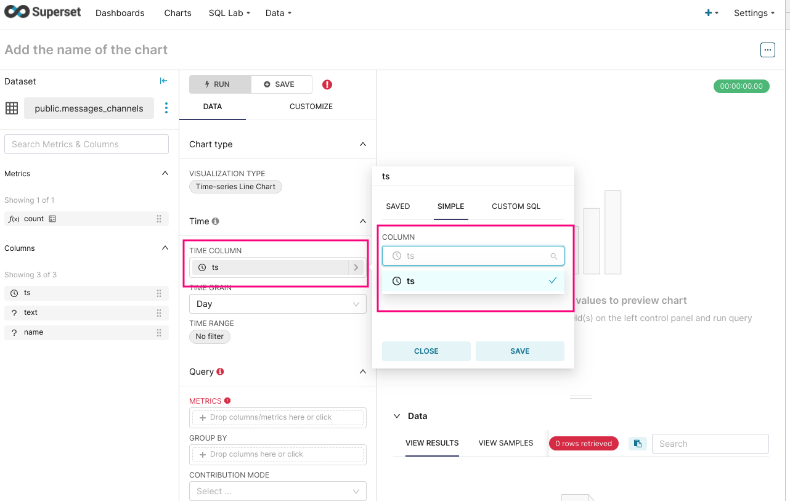This screenshot has height=501, width=790.
Task: Click the f(x) icon on the count metric
Action: click(x=14, y=218)
